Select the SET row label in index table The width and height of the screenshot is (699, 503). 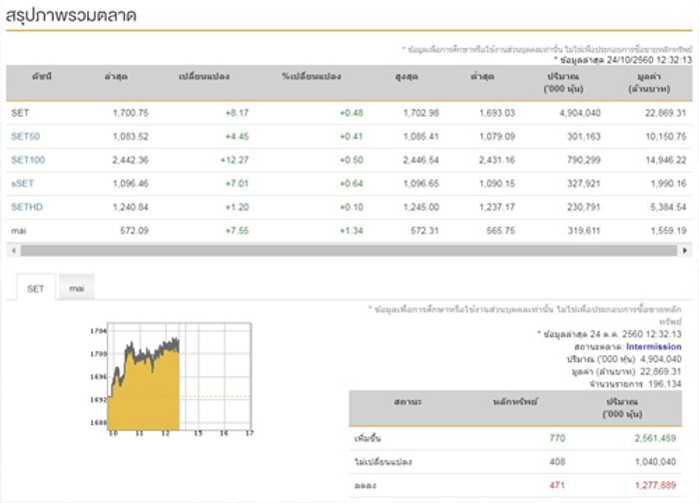(20, 113)
